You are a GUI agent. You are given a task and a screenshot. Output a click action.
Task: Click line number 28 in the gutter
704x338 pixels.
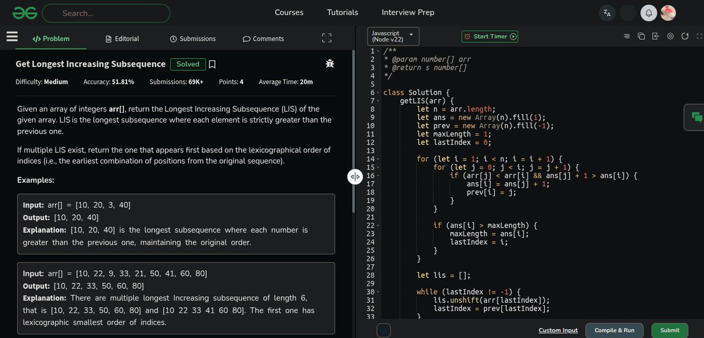pos(370,275)
